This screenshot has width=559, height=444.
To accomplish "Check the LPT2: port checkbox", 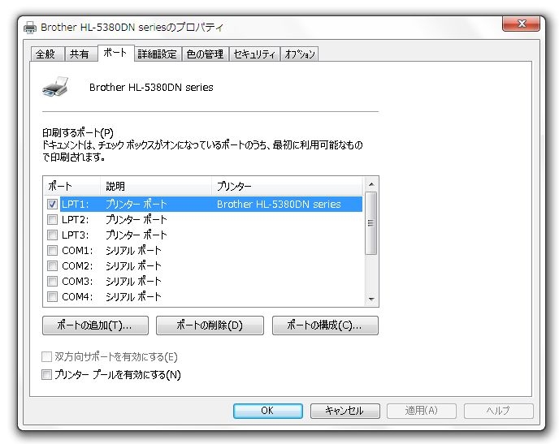I will point(52,219).
